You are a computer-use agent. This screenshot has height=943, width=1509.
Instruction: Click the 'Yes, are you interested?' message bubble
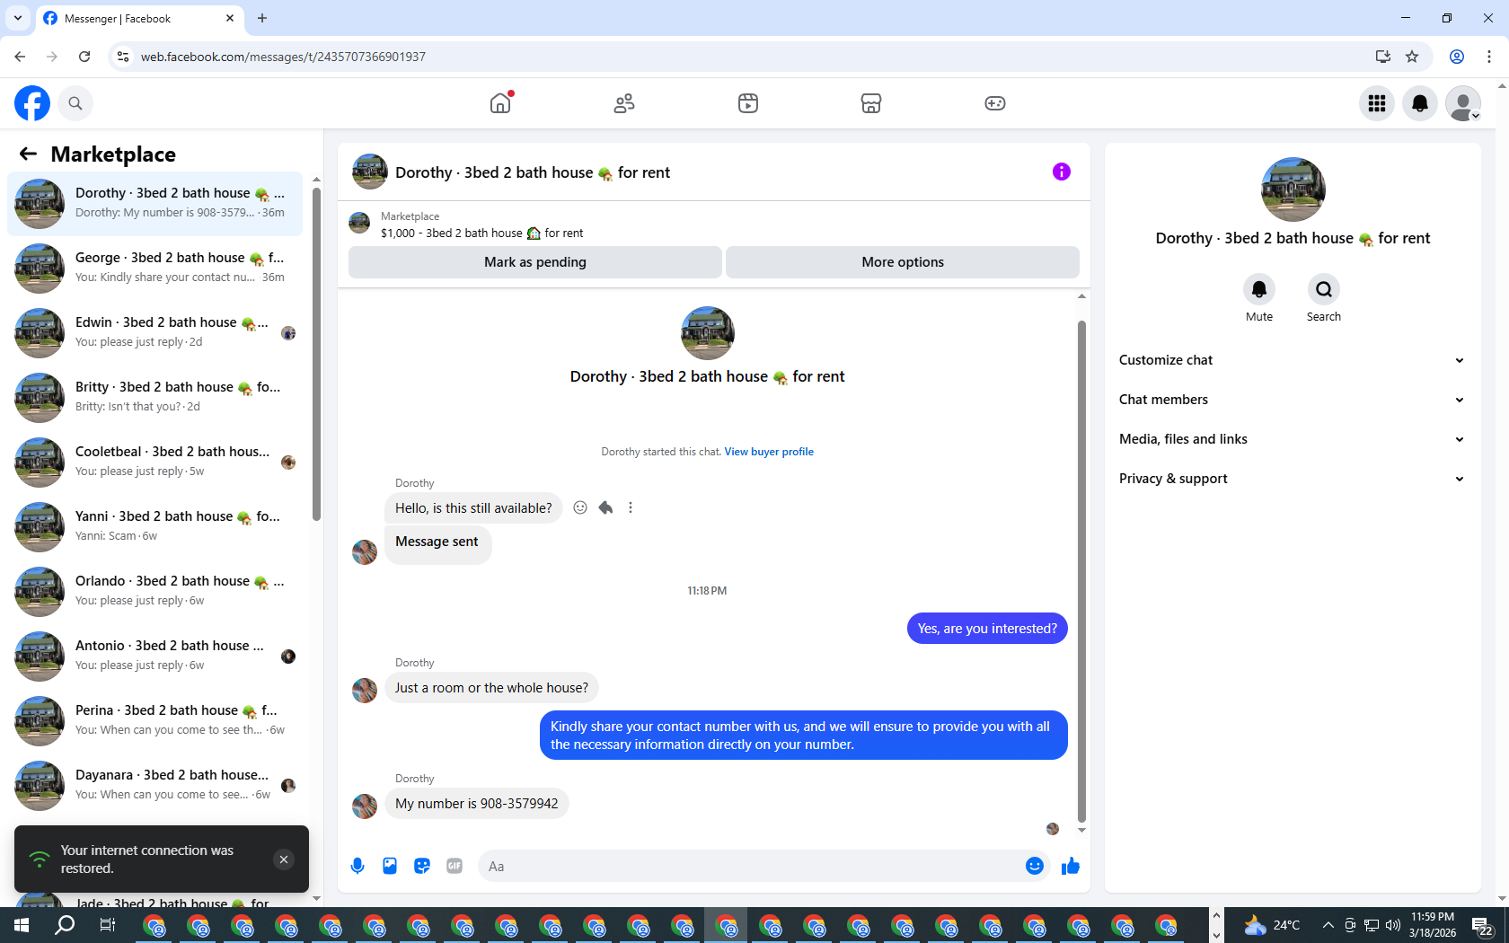[987, 629]
